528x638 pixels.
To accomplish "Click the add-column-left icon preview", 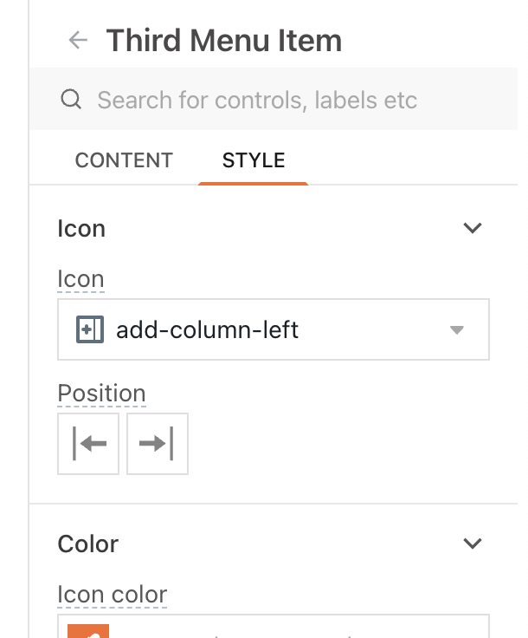I will tap(90, 329).
